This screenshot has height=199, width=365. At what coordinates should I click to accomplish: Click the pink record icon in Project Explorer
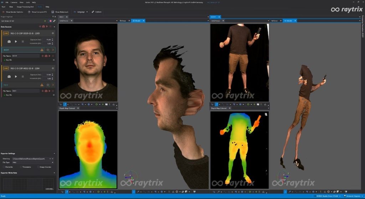pos(50,21)
